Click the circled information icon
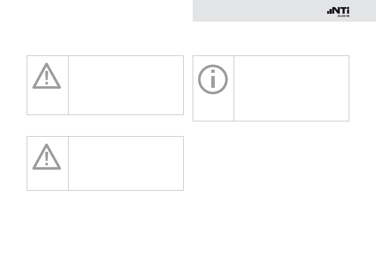The width and height of the screenshot is (376, 265). coord(213,79)
